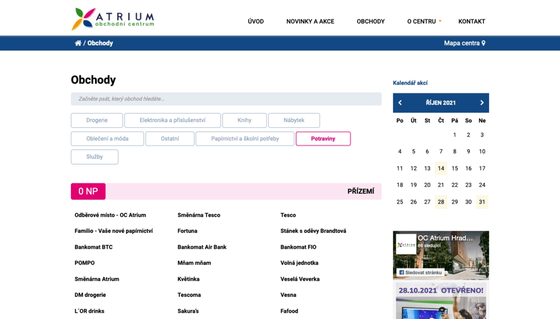This screenshot has width=560, height=319.
Task: Click the Atrium logo
Action: [112, 17]
